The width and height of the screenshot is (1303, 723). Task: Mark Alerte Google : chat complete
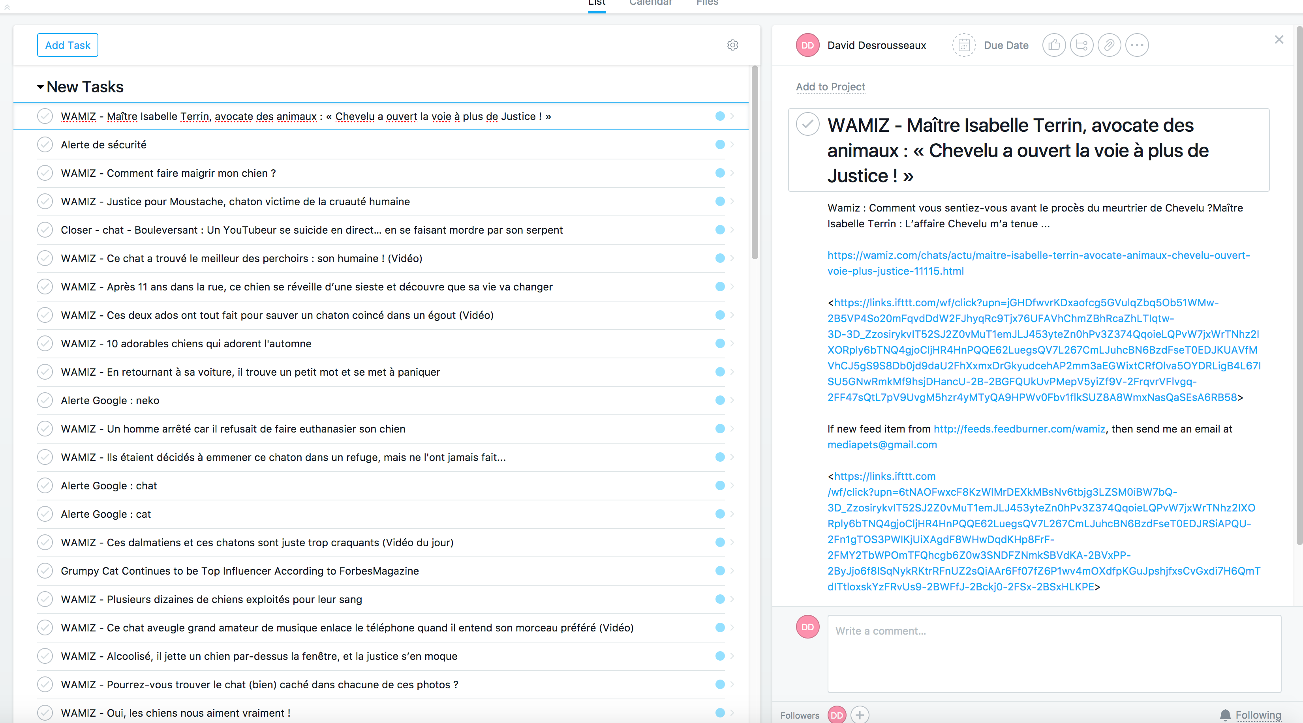click(45, 485)
